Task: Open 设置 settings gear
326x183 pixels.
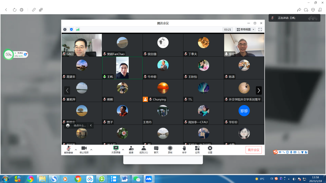Action: (x=210, y=150)
